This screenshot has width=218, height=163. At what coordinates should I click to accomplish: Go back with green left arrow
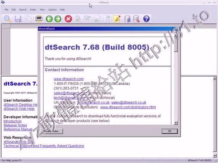coord(49,19)
